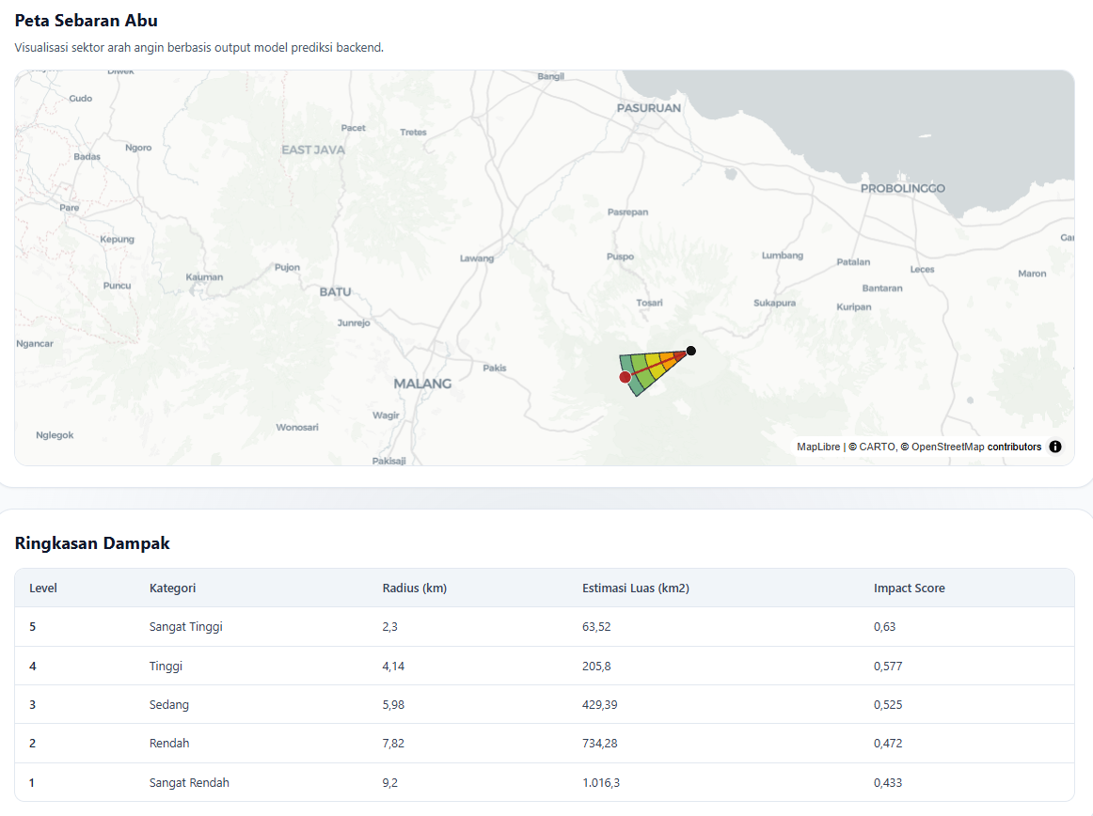Click the red marker on the ash sector
The image size is (1093, 816).
[626, 377]
